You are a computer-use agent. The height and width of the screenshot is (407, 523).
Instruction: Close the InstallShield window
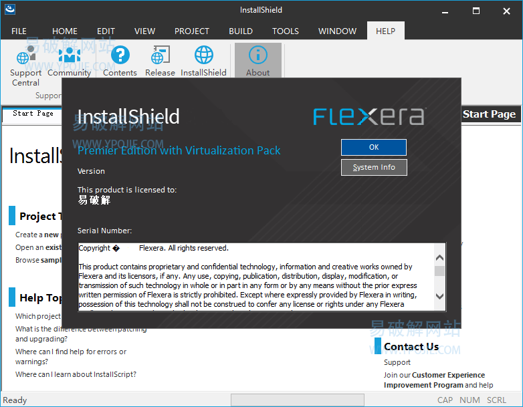(x=506, y=11)
